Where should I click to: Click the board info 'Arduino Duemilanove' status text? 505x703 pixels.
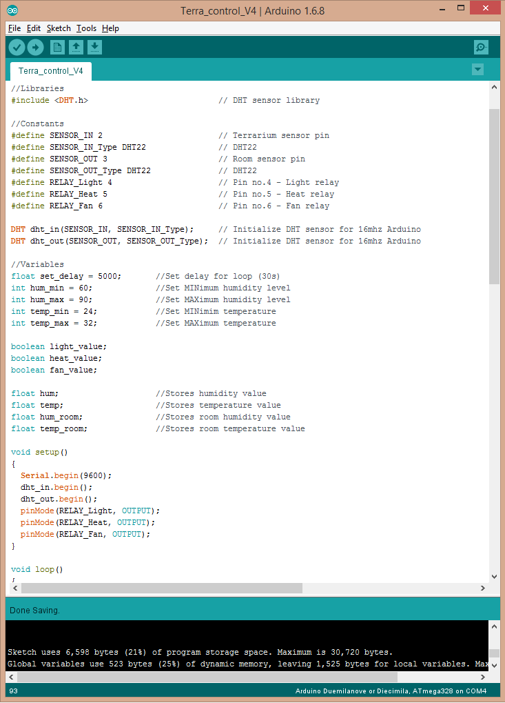coord(391,691)
